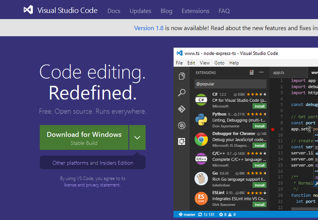Open the Search magnifier icon in activity bar

pos(182,93)
